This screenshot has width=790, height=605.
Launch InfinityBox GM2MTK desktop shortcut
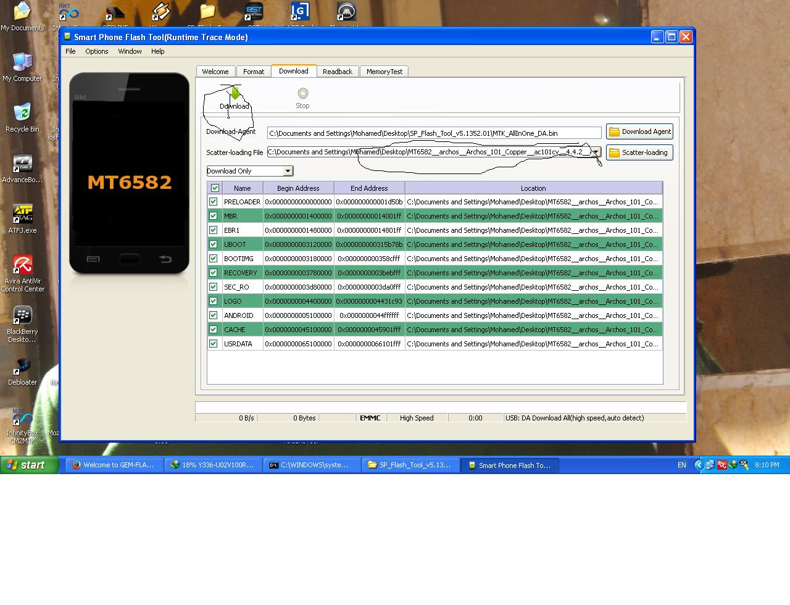pos(22,417)
